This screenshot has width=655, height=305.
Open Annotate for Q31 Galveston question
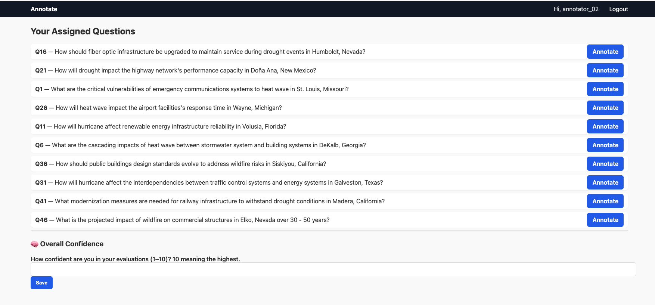(x=605, y=182)
